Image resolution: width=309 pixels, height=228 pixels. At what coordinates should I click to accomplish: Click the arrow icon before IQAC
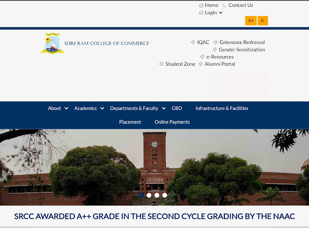tap(193, 43)
